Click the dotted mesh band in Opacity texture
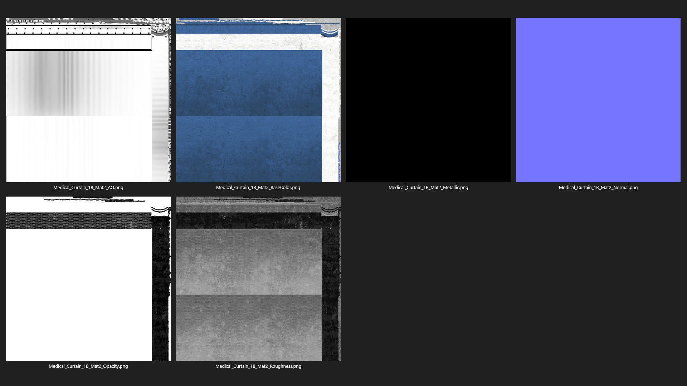This screenshot has height=386, width=687. pyautogui.click(x=79, y=221)
